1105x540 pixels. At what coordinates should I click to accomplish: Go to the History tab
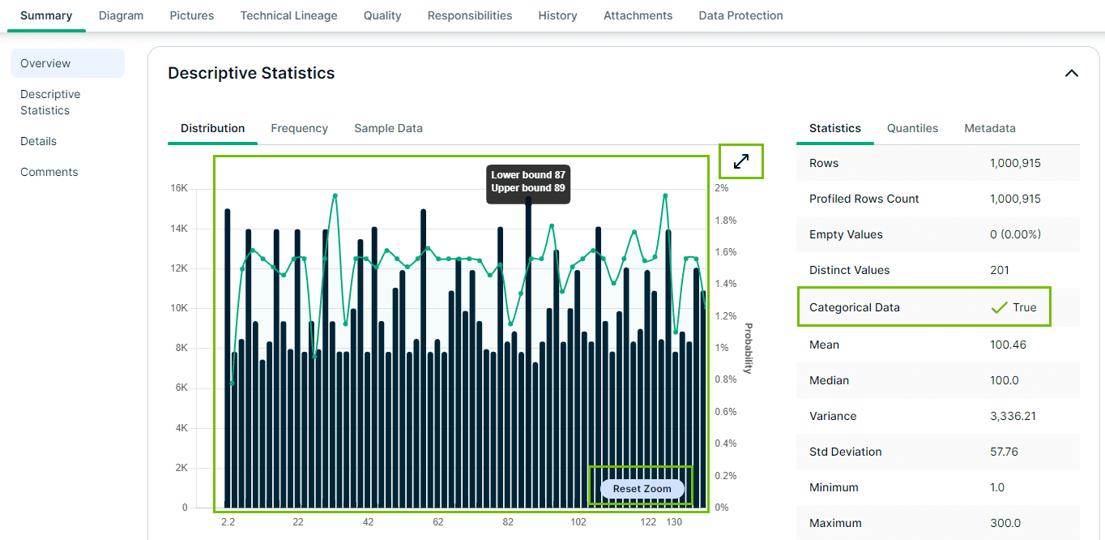coord(557,15)
